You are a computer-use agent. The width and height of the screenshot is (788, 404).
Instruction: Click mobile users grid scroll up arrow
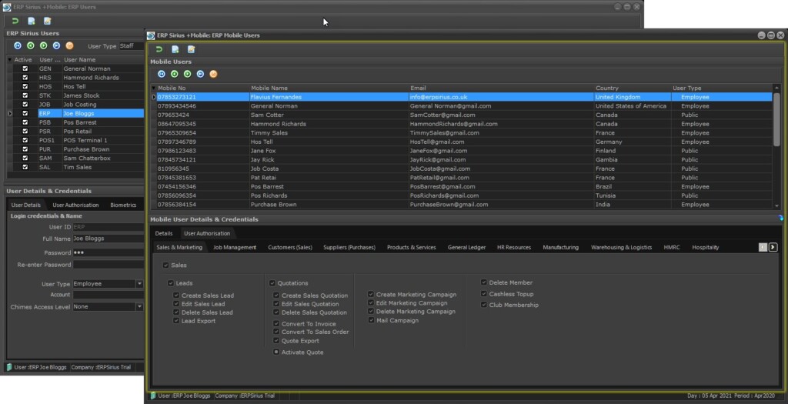click(777, 88)
